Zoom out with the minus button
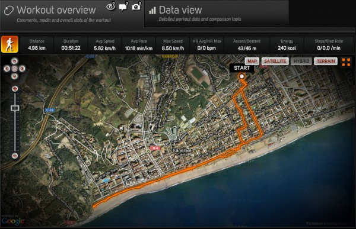The image size is (356, 229). (15, 156)
